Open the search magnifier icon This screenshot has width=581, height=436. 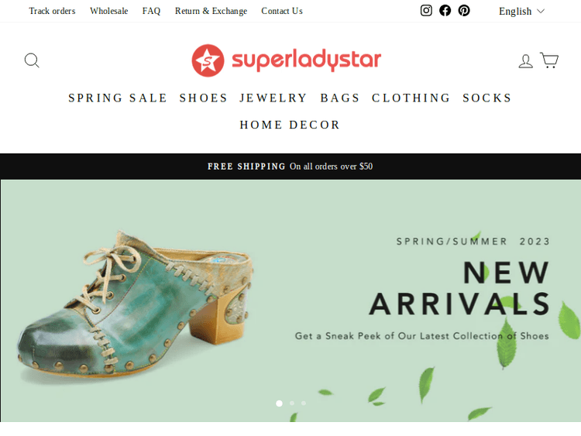(x=32, y=60)
